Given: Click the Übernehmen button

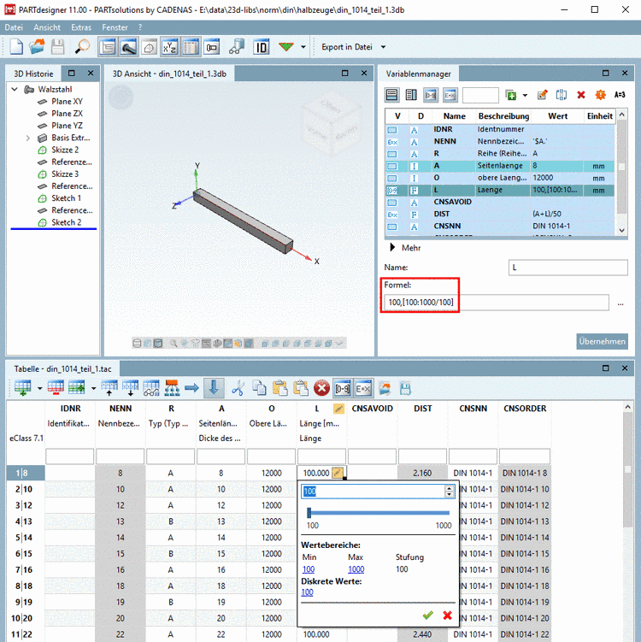Looking at the screenshot, I should click(602, 341).
